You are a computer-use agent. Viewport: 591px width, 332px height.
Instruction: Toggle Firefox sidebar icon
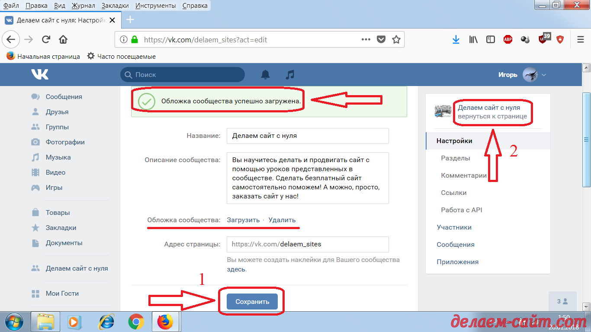tap(490, 39)
